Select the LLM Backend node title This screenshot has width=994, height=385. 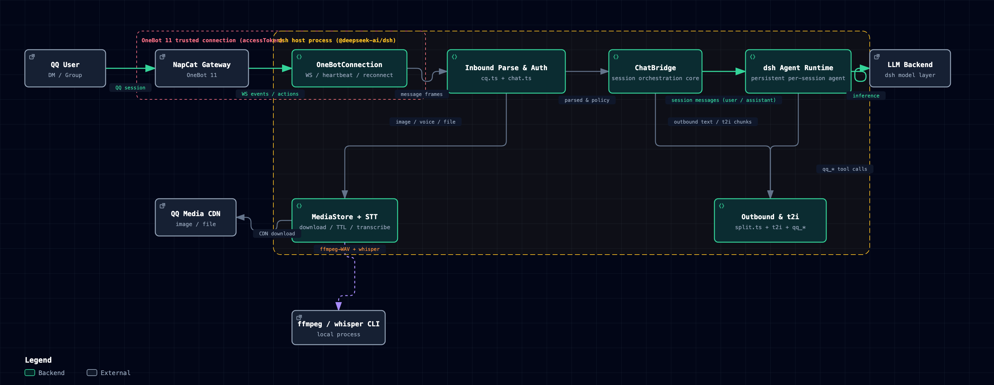[x=910, y=65]
